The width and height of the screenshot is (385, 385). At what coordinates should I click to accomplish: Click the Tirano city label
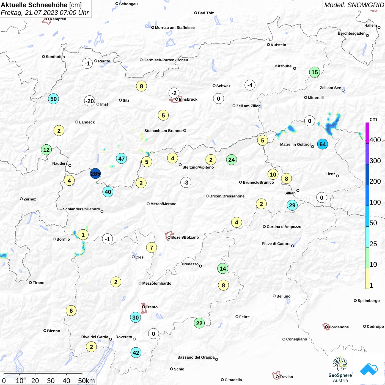click(38, 283)
